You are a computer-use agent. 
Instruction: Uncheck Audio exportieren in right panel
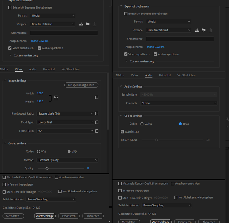[155, 54]
